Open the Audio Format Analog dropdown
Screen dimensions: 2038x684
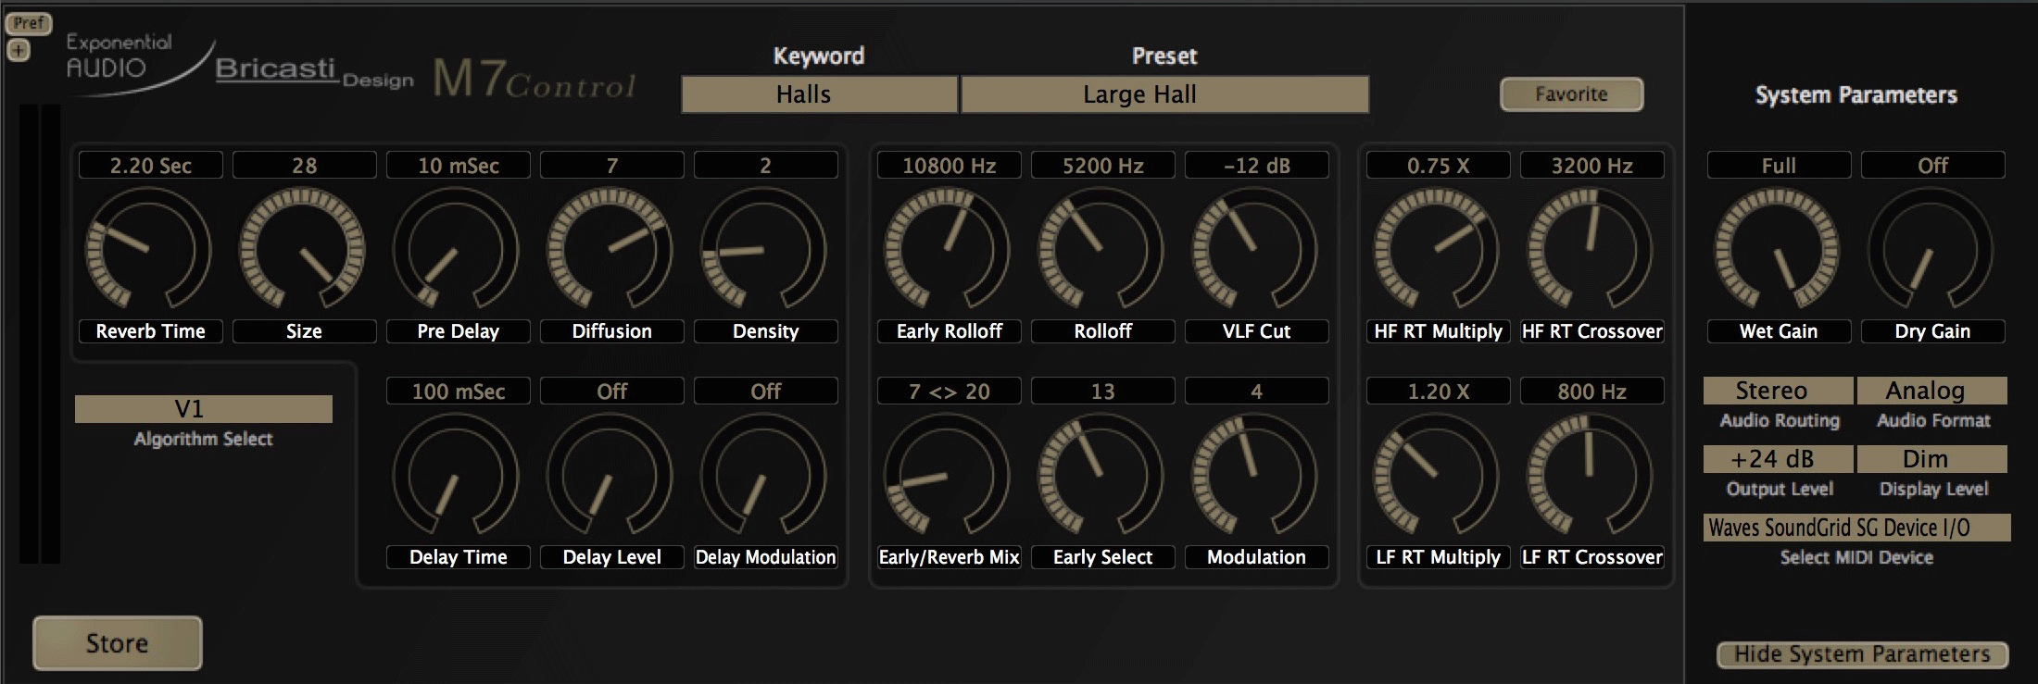click(1932, 391)
